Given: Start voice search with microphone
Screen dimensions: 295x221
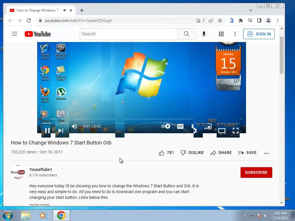Looking at the screenshot, I should pos(204,34).
